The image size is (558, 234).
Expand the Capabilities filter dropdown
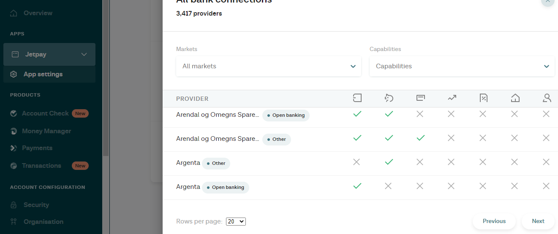pos(462,66)
